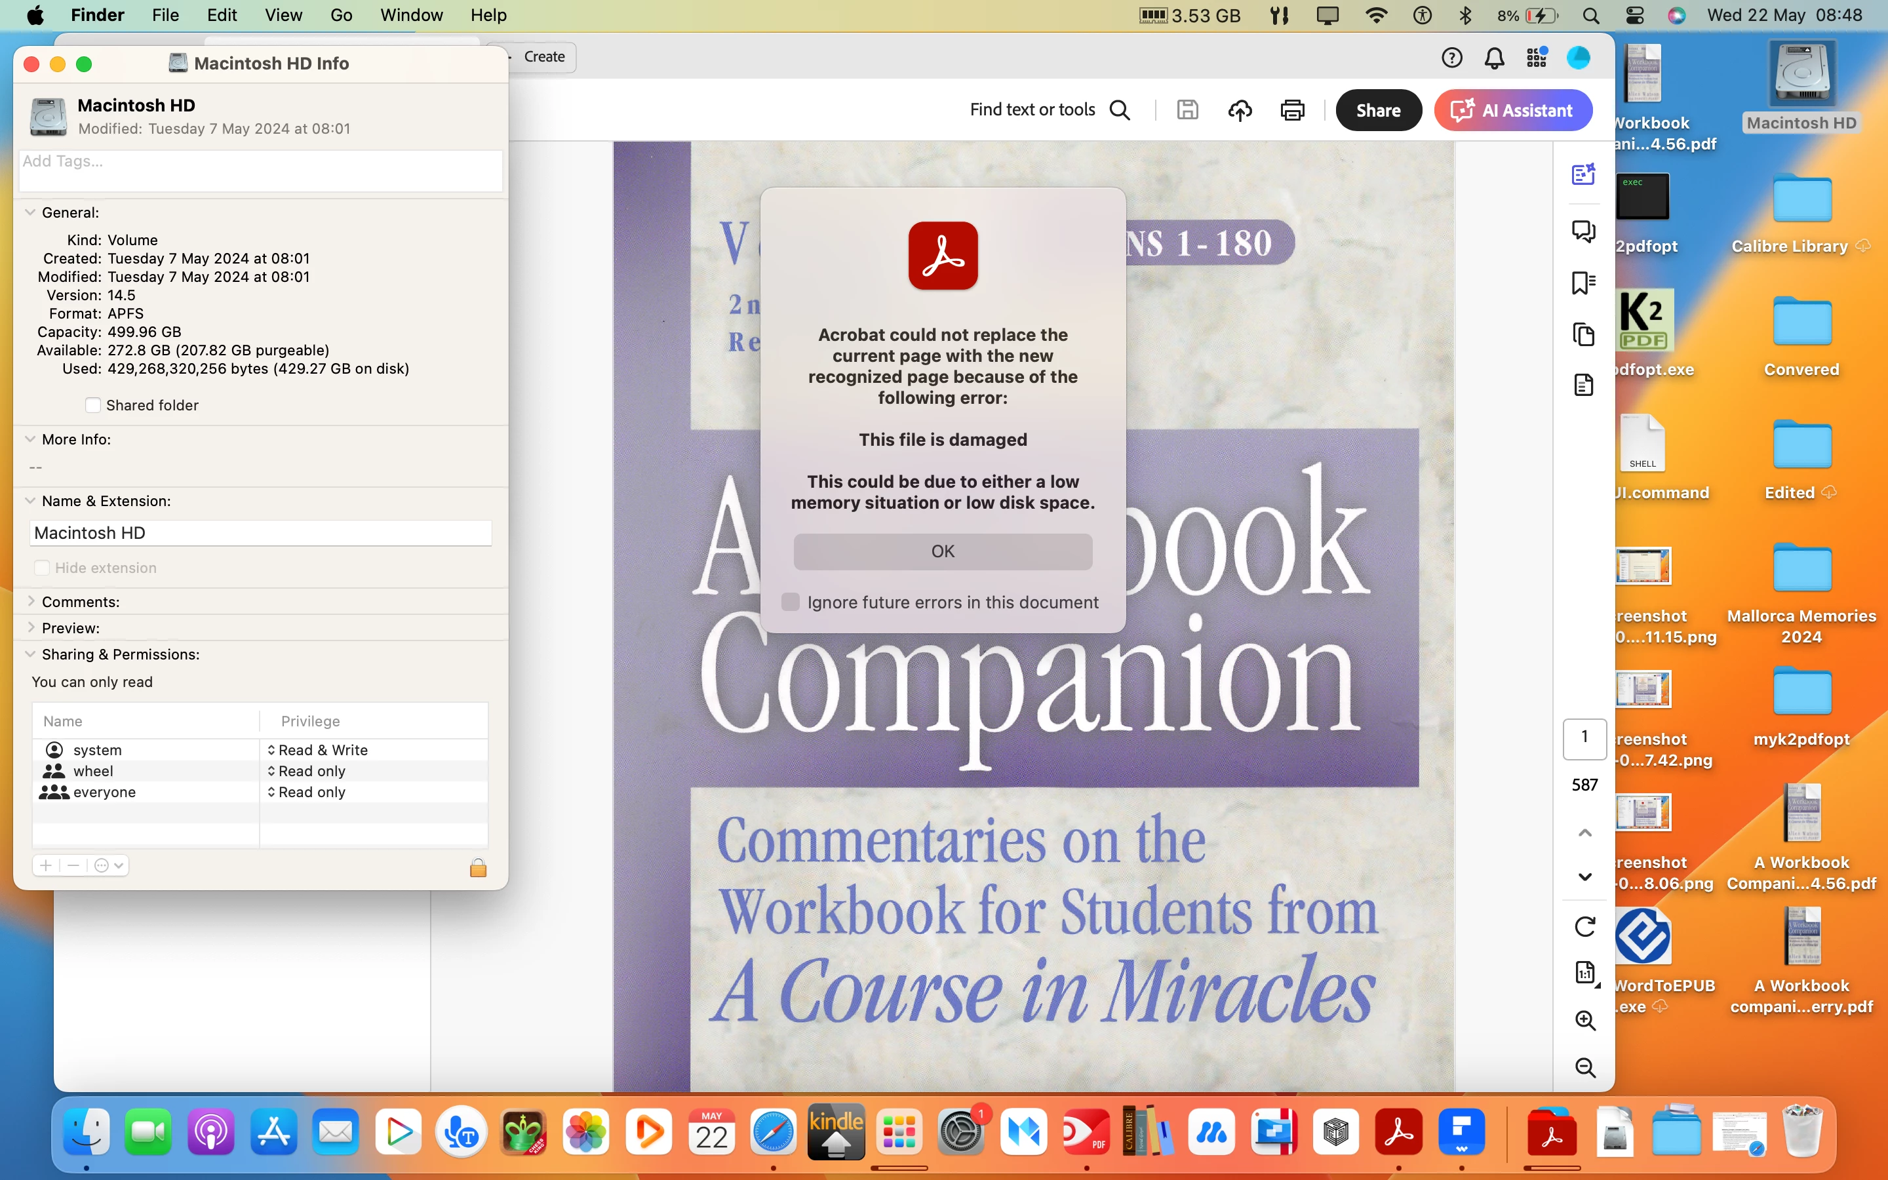The image size is (1888, 1180).
Task: Click the save floppy disk icon
Action: pyautogui.click(x=1187, y=110)
